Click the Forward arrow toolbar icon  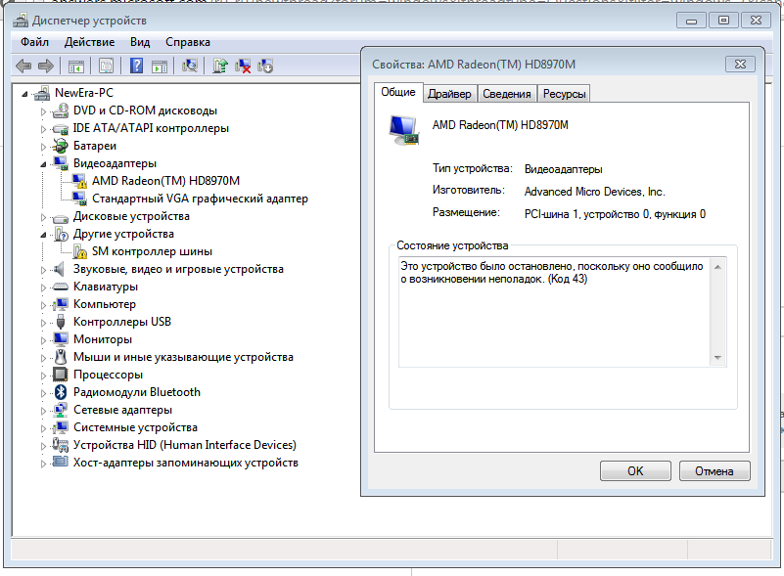[x=45, y=66]
